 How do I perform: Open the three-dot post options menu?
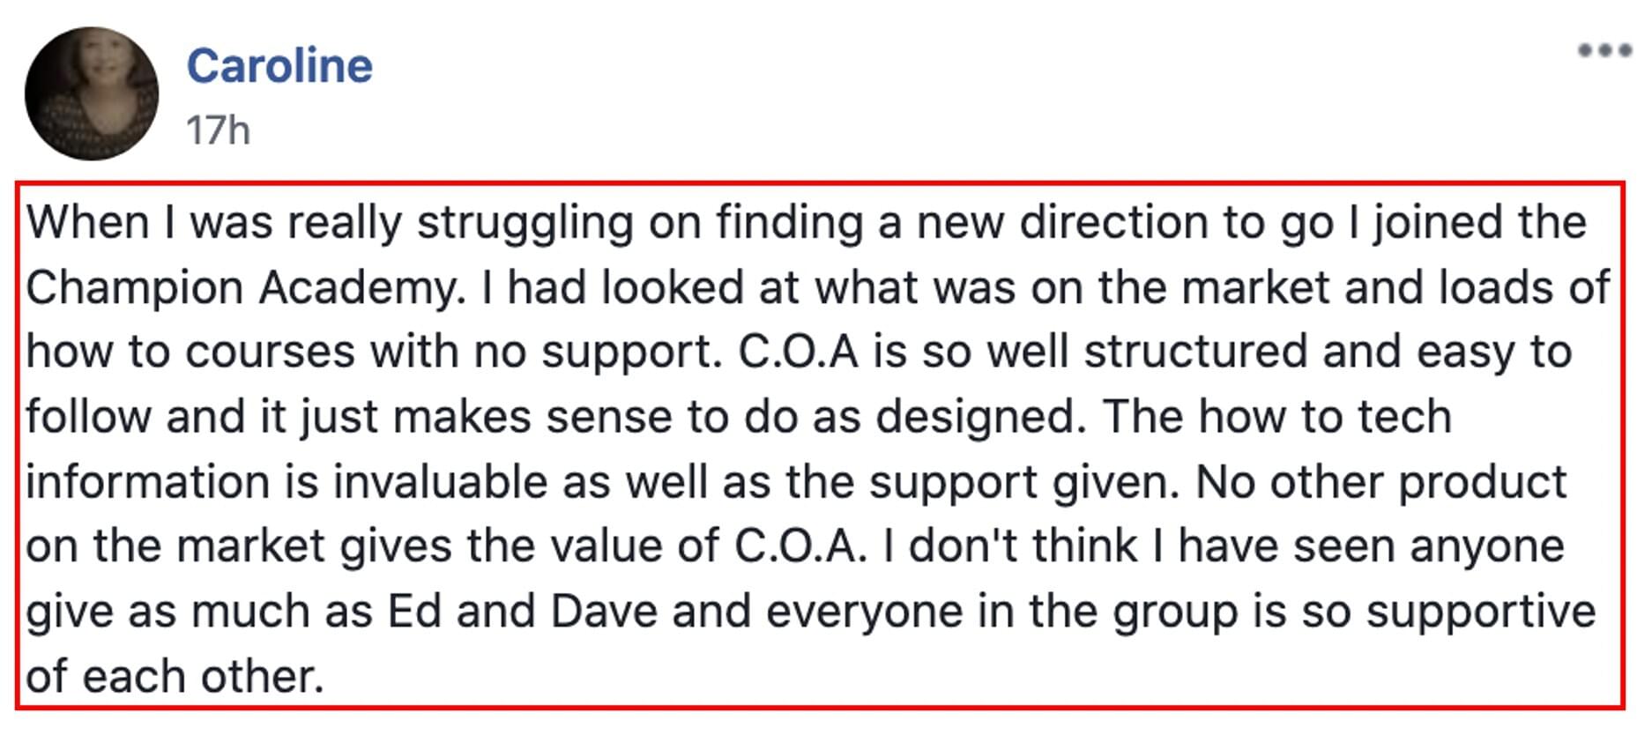[1604, 50]
